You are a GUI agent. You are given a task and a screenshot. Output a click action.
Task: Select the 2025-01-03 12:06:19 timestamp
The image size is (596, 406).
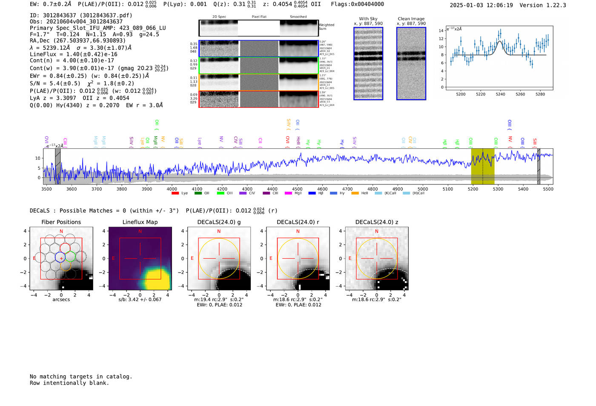[x=481, y=5]
